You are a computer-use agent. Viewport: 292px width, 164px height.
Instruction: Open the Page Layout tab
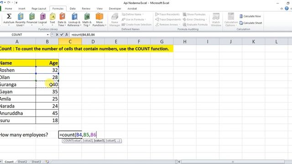pos(39,9)
